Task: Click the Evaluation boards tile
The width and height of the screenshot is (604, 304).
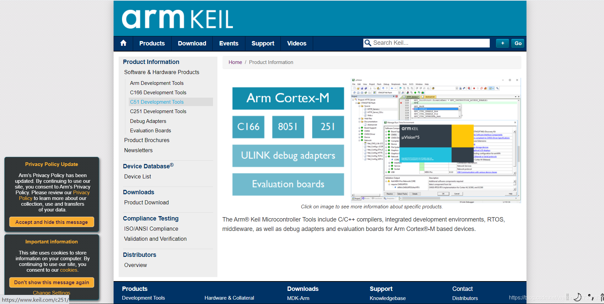Action: coord(288,184)
